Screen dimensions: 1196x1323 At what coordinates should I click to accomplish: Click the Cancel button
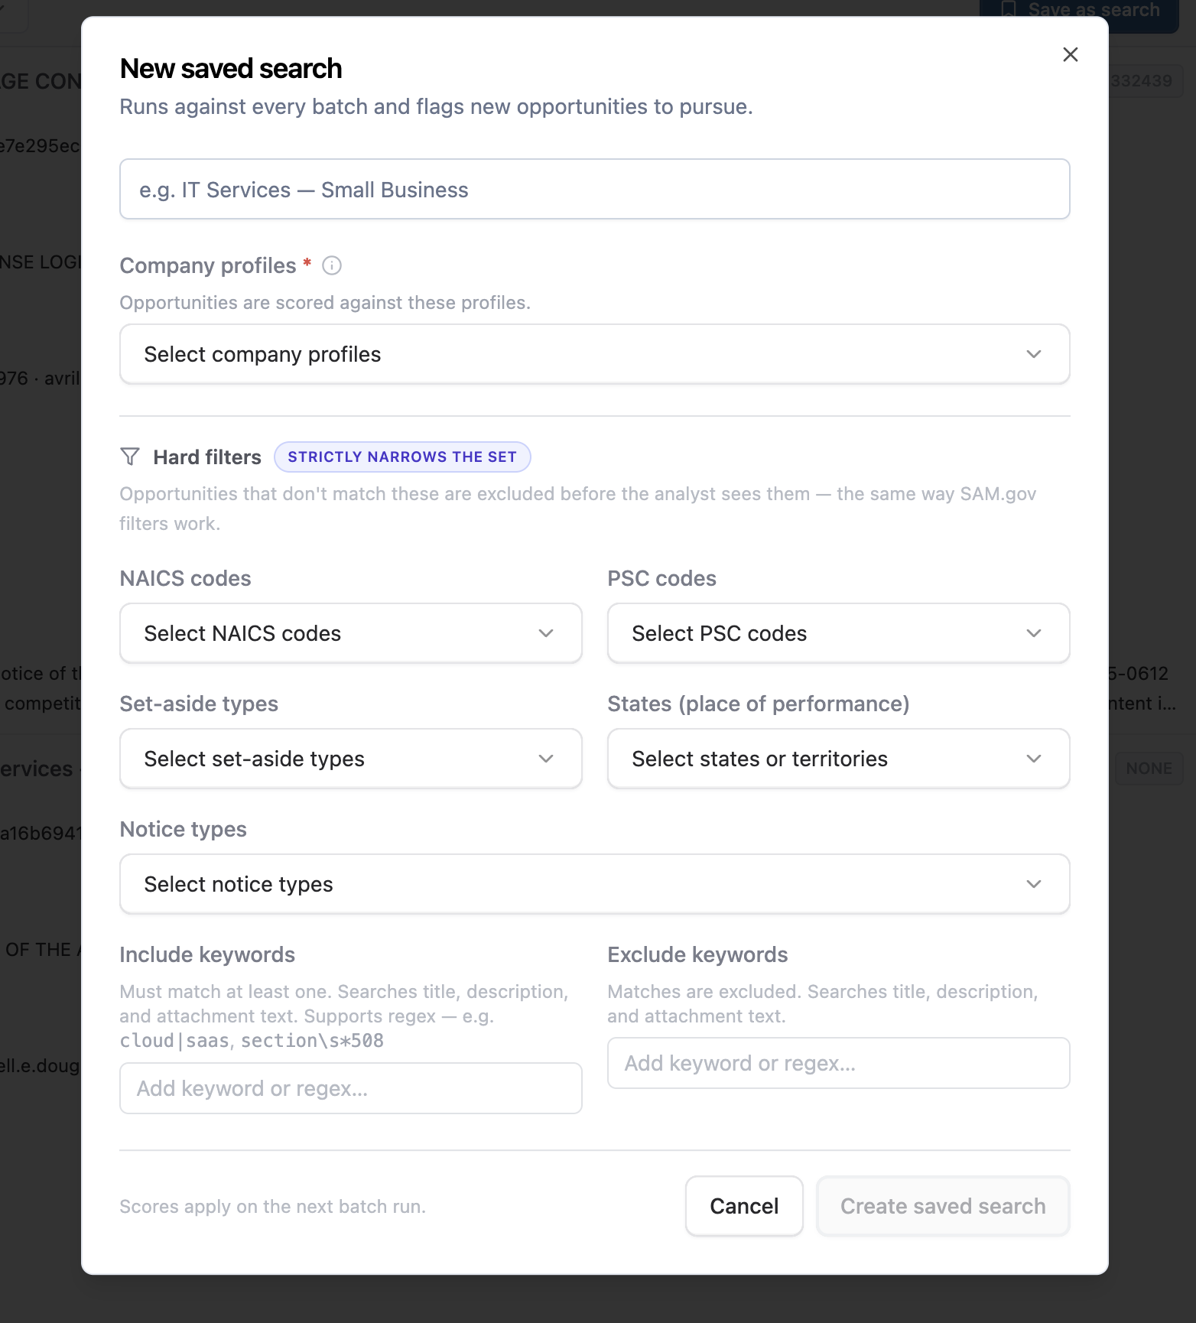tap(744, 1206)
